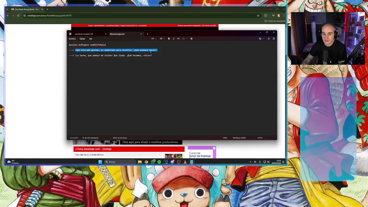
Task: Open the Editar menu in Notepad
Action: (x=82, y=39)
